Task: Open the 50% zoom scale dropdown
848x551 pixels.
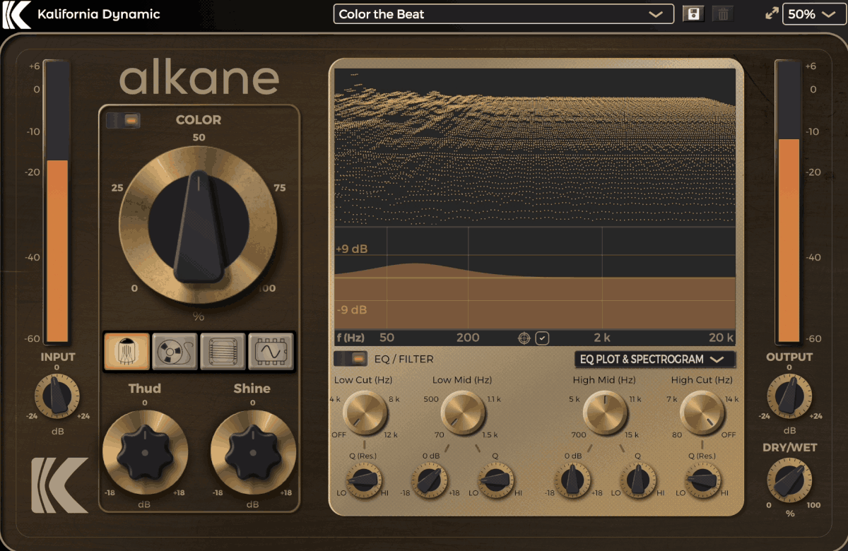Action: (814, 14)
